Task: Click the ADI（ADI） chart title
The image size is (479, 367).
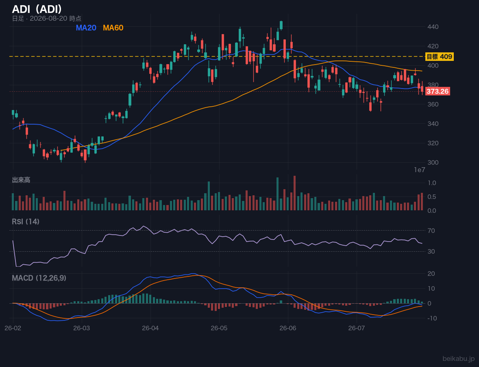Action: point(37,9)
